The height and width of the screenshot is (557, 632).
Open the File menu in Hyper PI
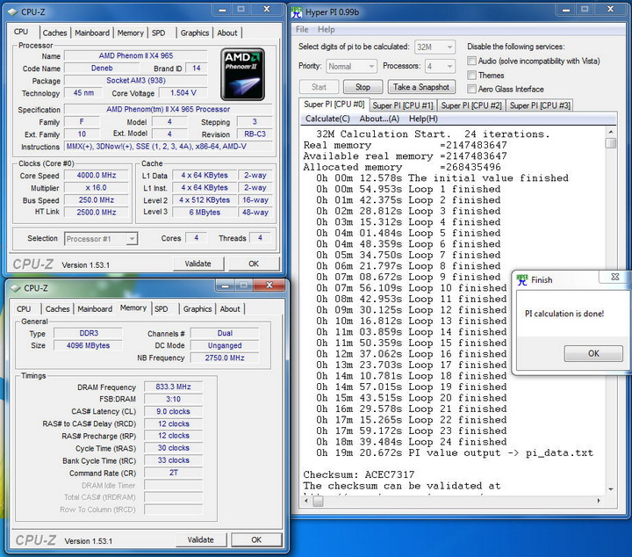302,30
